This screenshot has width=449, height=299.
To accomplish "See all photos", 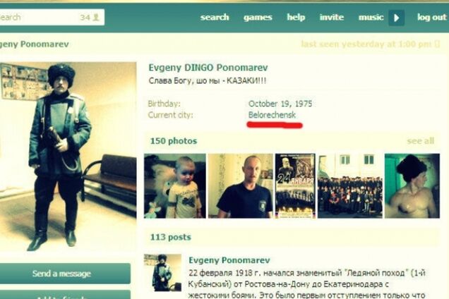I will pos(420,141).
